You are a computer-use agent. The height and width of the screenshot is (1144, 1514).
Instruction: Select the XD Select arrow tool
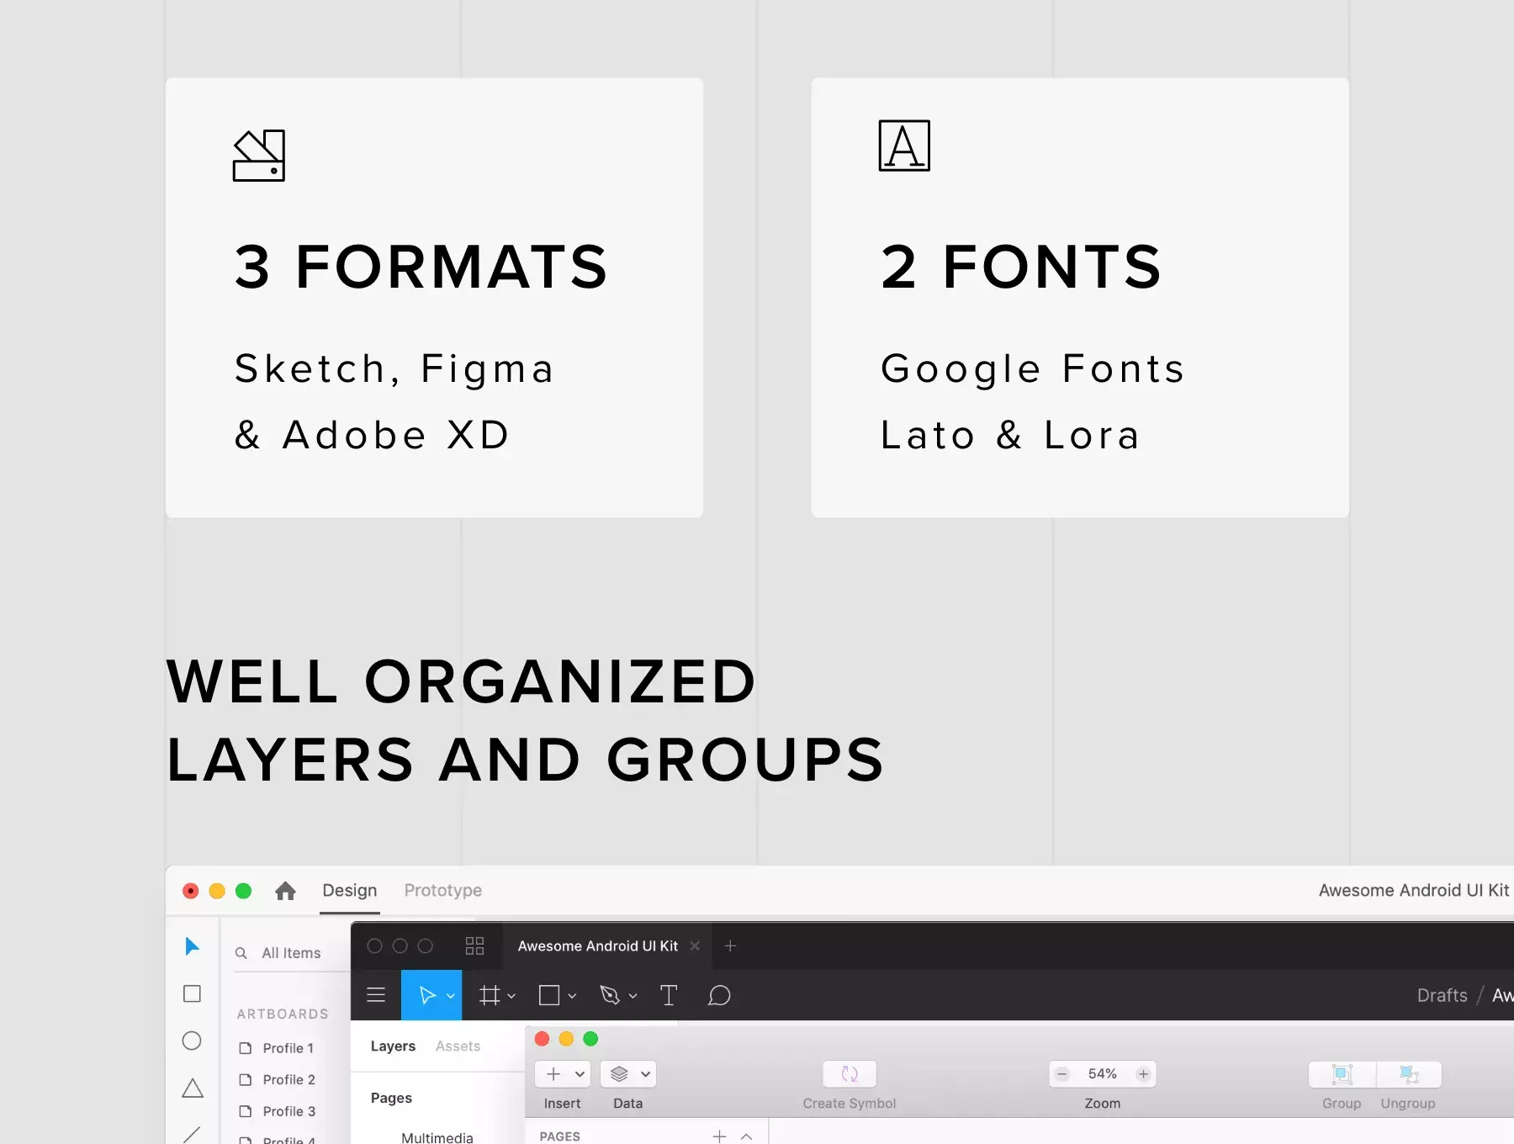pyautogui.click(x=192, y=946)
